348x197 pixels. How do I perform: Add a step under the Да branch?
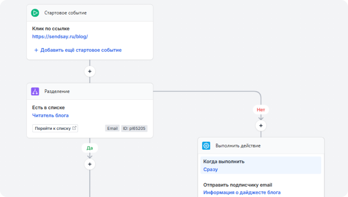tap(90, 164)
